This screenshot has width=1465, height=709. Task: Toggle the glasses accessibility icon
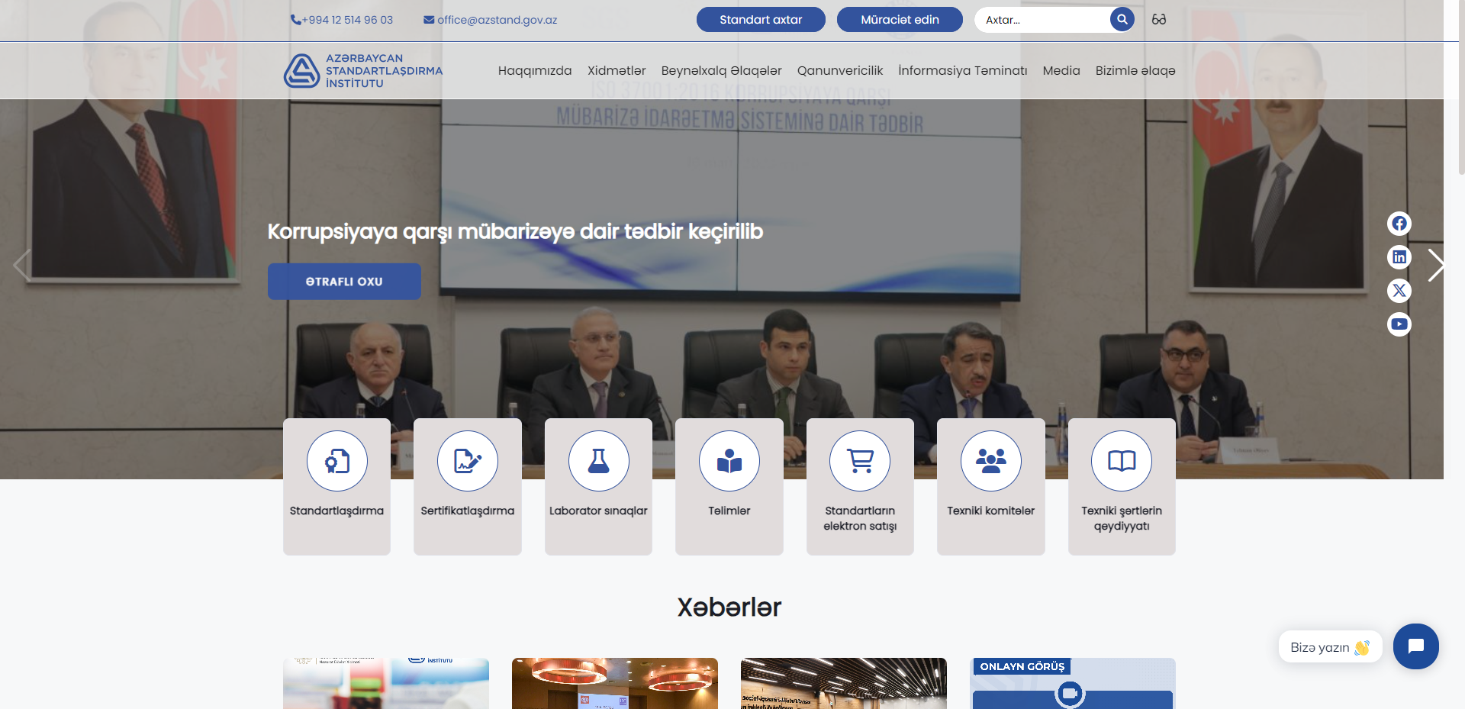1158,20
